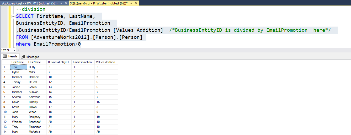Switch to the SQLQuery7.sql tab
This screenshot has width=351, height=135.
pyautogui.click(x=29, y=3)
